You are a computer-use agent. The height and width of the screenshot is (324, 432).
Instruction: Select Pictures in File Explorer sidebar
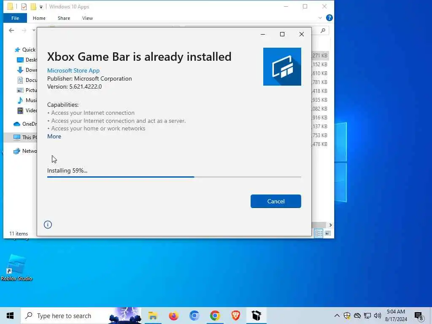(x=27, y=90)
